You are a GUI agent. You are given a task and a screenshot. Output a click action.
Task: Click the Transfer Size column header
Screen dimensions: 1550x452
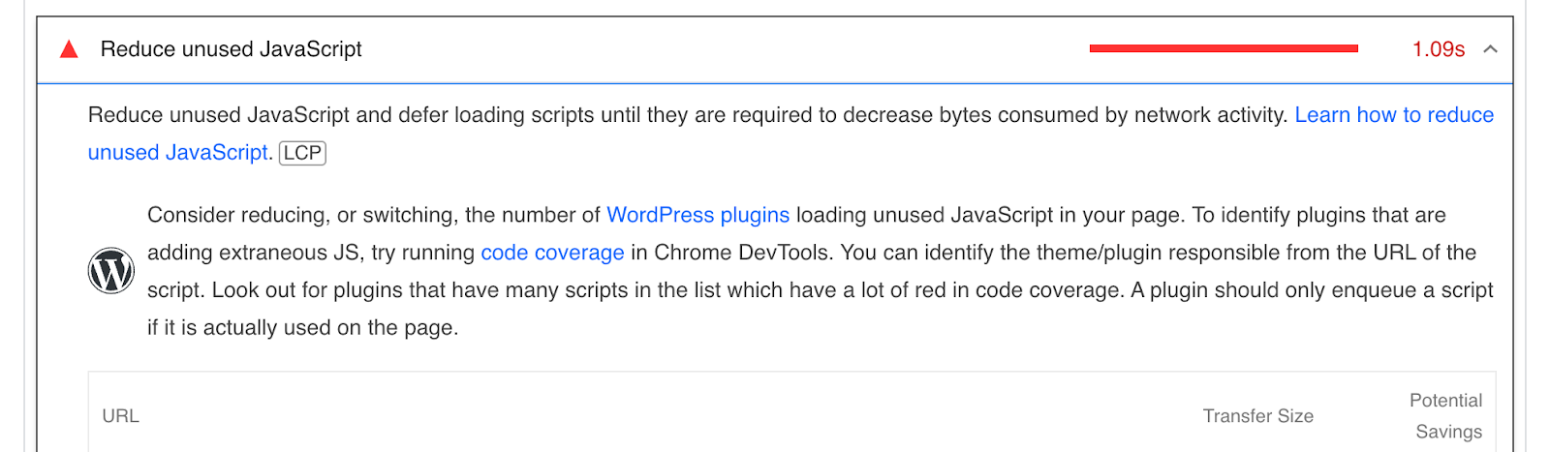pos(1257,416)
